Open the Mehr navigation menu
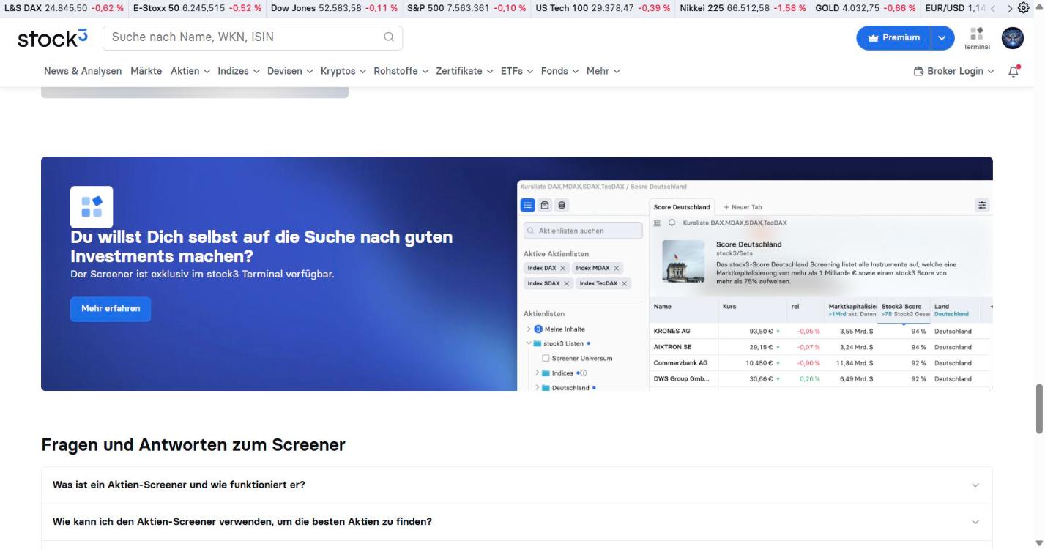1045x549 pixels. click(x=603, y=71)
